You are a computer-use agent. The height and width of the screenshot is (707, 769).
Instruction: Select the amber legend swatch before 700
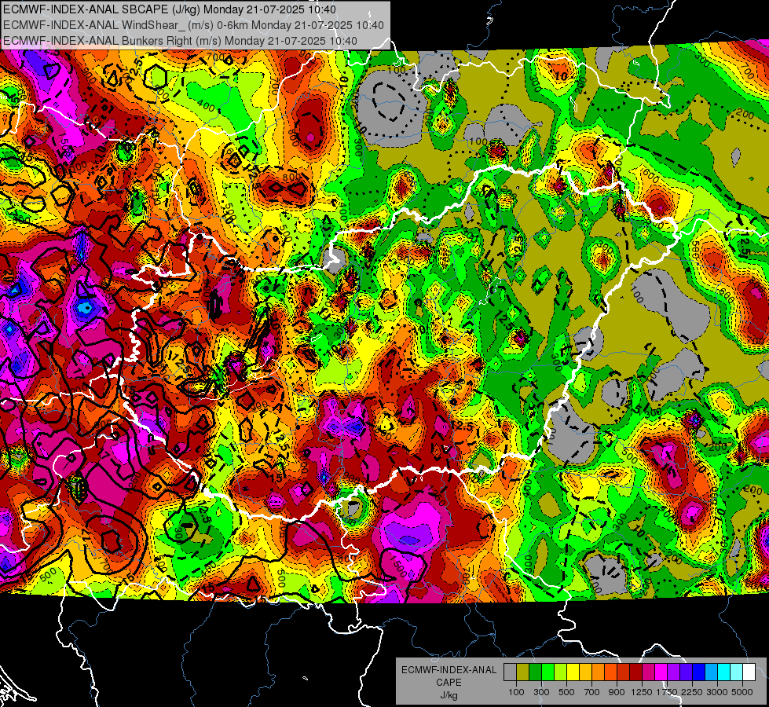[585, 672]
